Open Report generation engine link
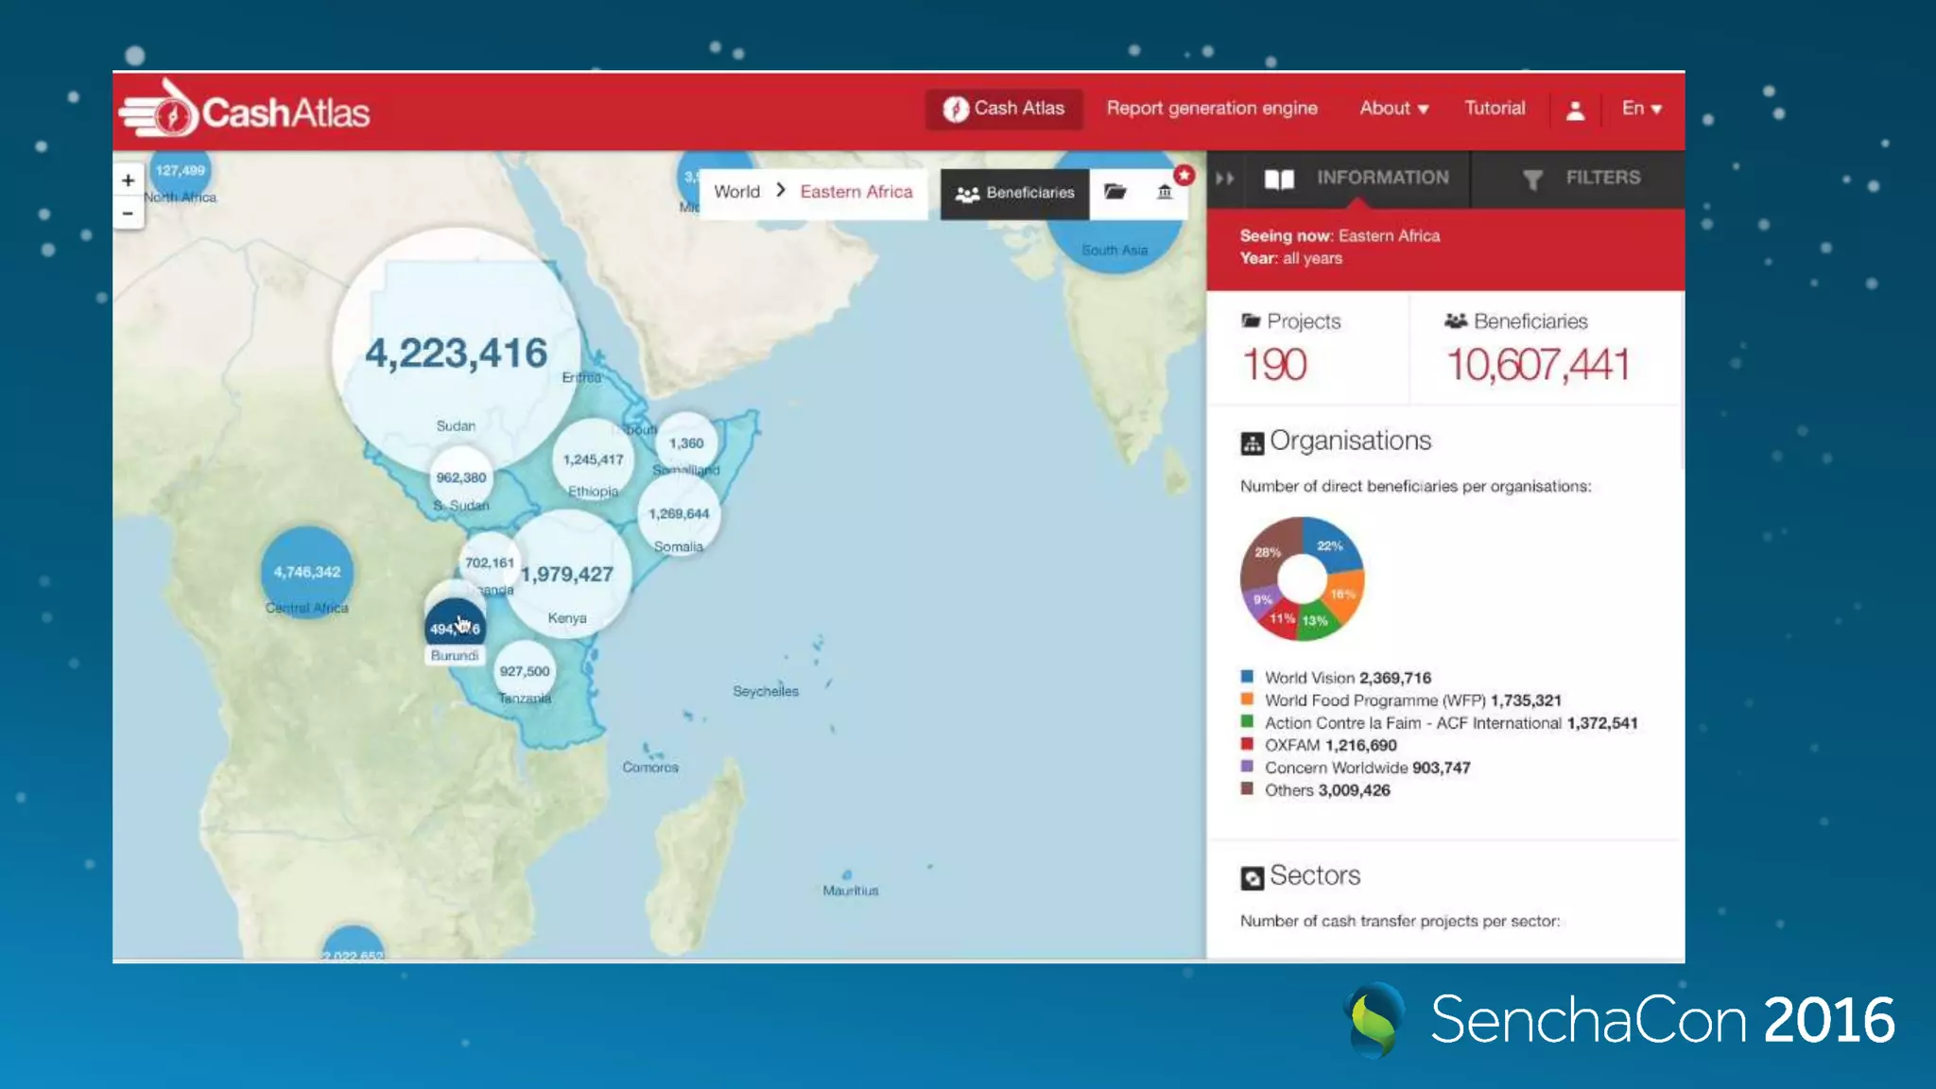Screen dimensions: 1936x1089 point(1212,109)
